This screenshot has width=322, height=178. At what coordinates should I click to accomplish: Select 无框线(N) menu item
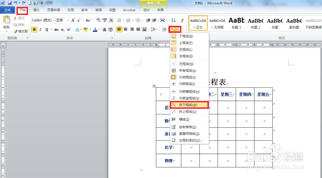[x=189, y=64]
